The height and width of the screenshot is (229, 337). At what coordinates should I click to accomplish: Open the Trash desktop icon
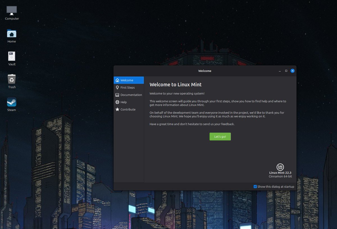12,79
